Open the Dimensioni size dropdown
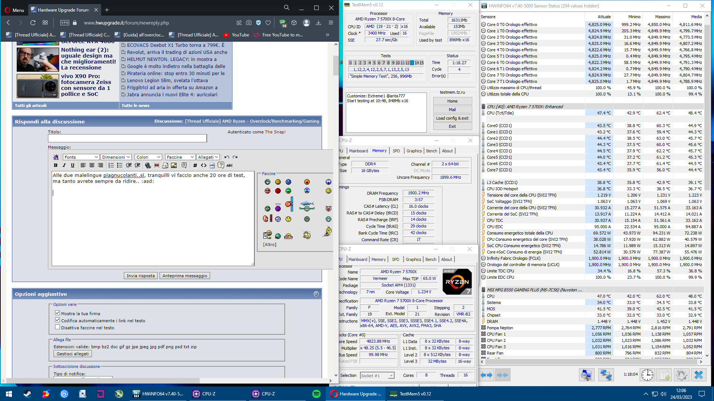 point(116,157)
